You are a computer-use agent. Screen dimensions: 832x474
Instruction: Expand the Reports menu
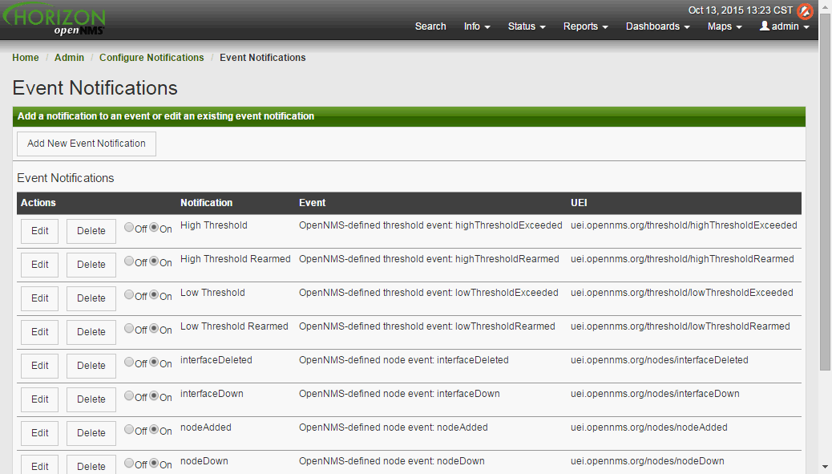(x=585, y=26)
